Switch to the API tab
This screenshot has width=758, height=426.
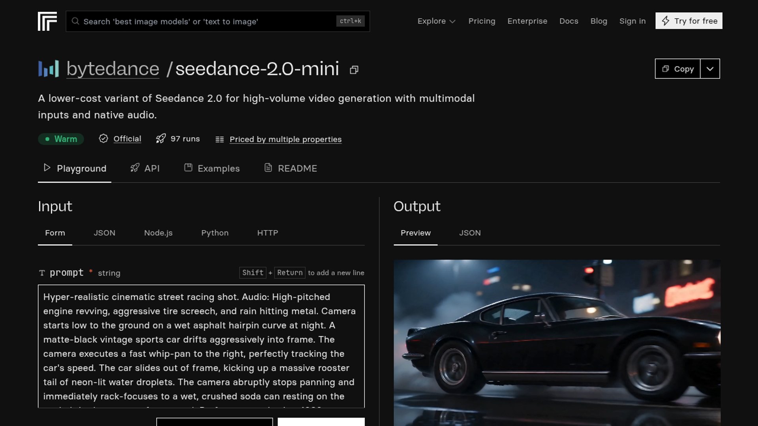pyautogui.click(x=145, y=168)
